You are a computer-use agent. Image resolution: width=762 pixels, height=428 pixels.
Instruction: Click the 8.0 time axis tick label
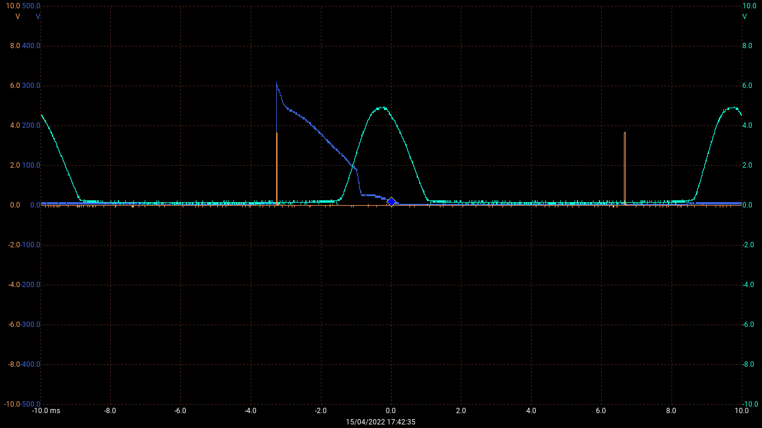tap(672, 411)
